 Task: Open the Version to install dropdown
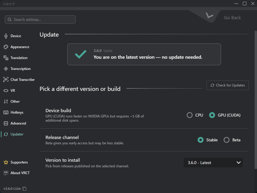coord(213,163)
